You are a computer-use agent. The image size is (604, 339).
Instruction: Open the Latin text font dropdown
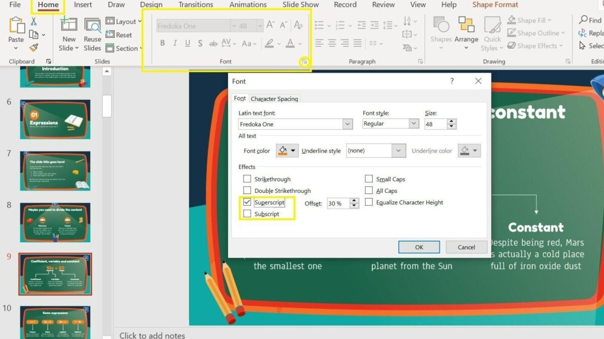(x=347, y=124)
